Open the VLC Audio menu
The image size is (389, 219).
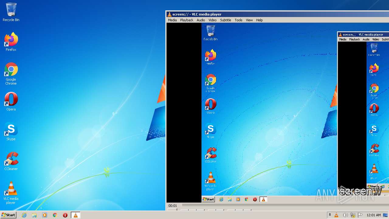pos(201,20)
